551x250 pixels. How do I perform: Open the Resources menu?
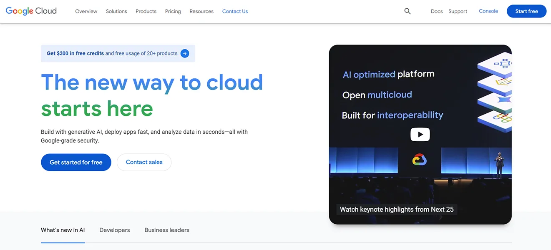coord(201,11)
